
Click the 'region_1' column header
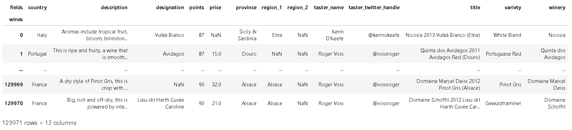click(272, 8)
